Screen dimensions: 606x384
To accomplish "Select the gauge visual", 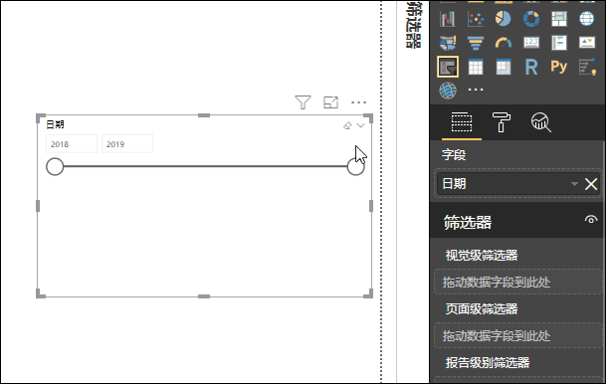I will (503, 43).
